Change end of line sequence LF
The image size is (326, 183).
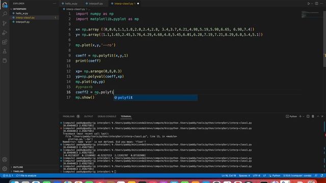(264, 175)
